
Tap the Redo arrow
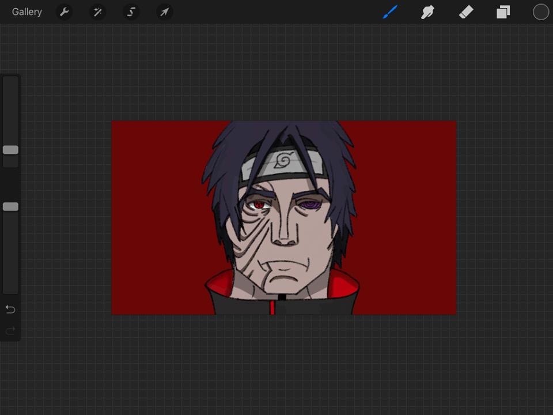(10, 331)
